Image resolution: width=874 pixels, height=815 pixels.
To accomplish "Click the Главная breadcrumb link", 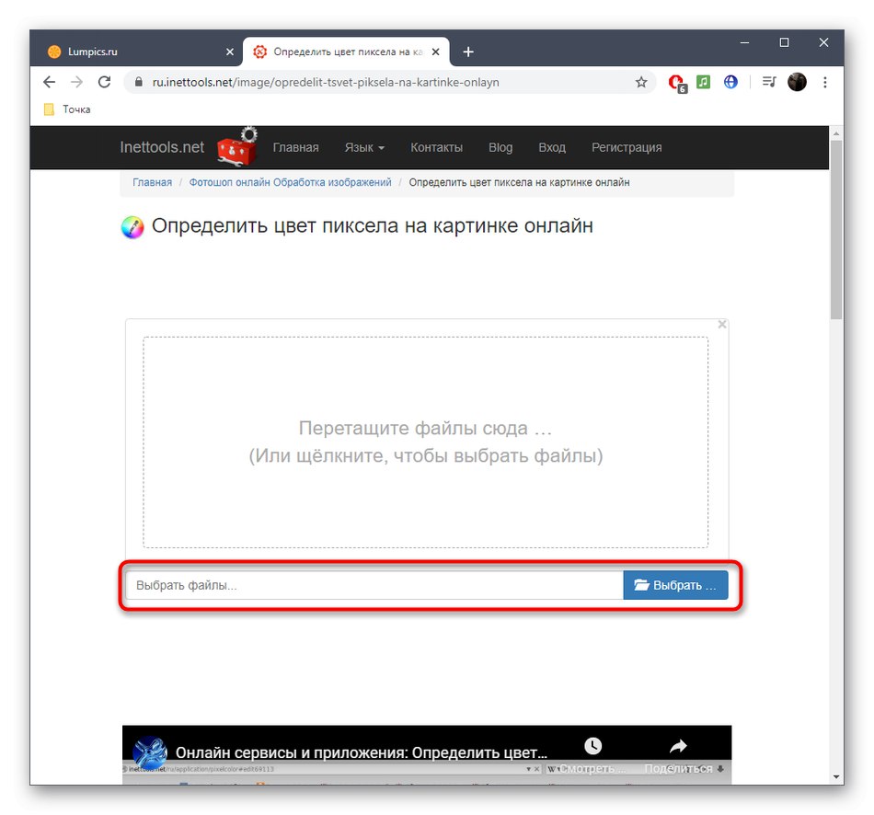I will (152, 182).
